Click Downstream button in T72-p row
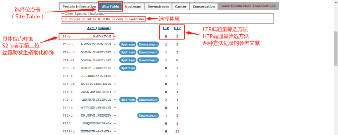 [148, 100]
